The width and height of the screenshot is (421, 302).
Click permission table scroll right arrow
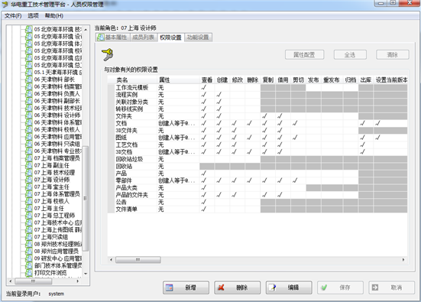403,259
